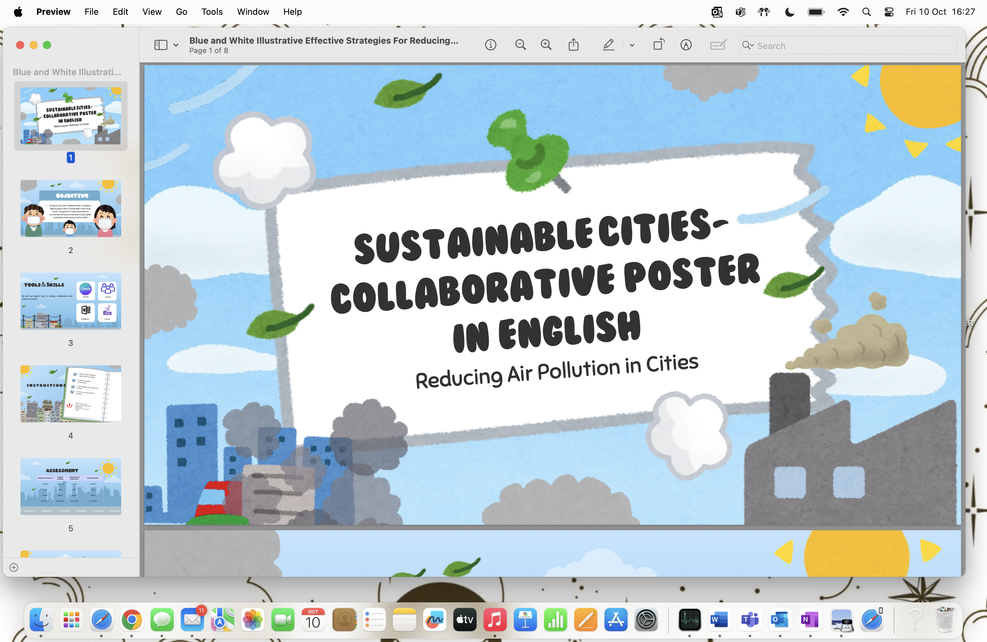Open the Go menu
Viewport: 987px width, 642px height.
(x=181, y=12)
